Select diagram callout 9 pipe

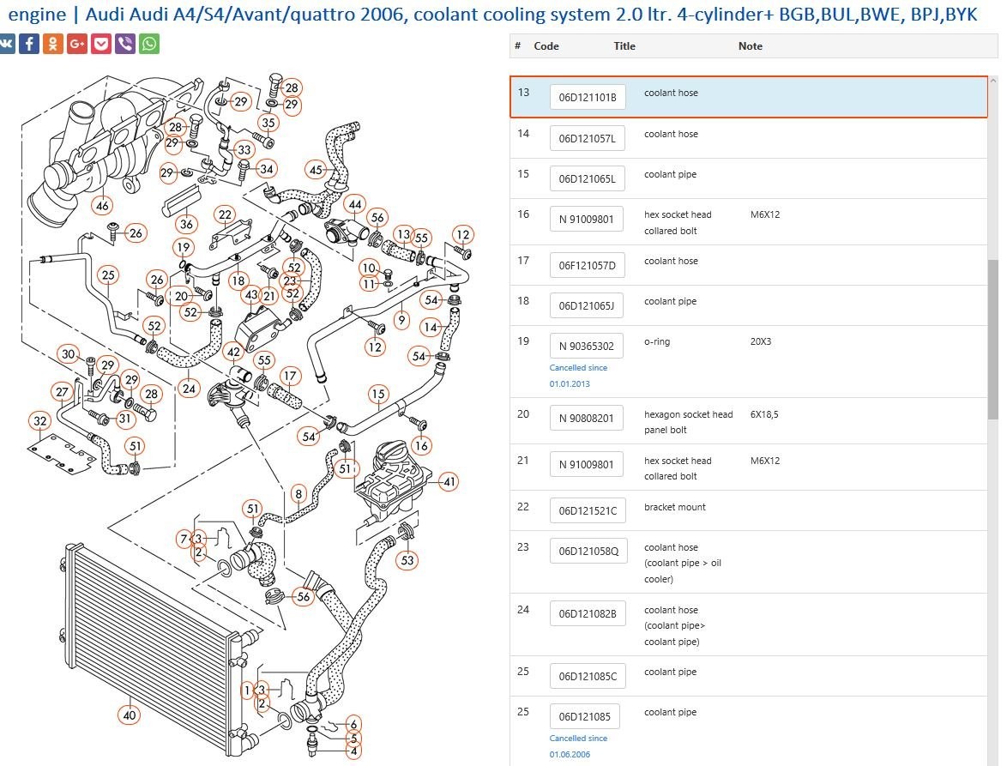pyautogui.click(x=401, y=319)
